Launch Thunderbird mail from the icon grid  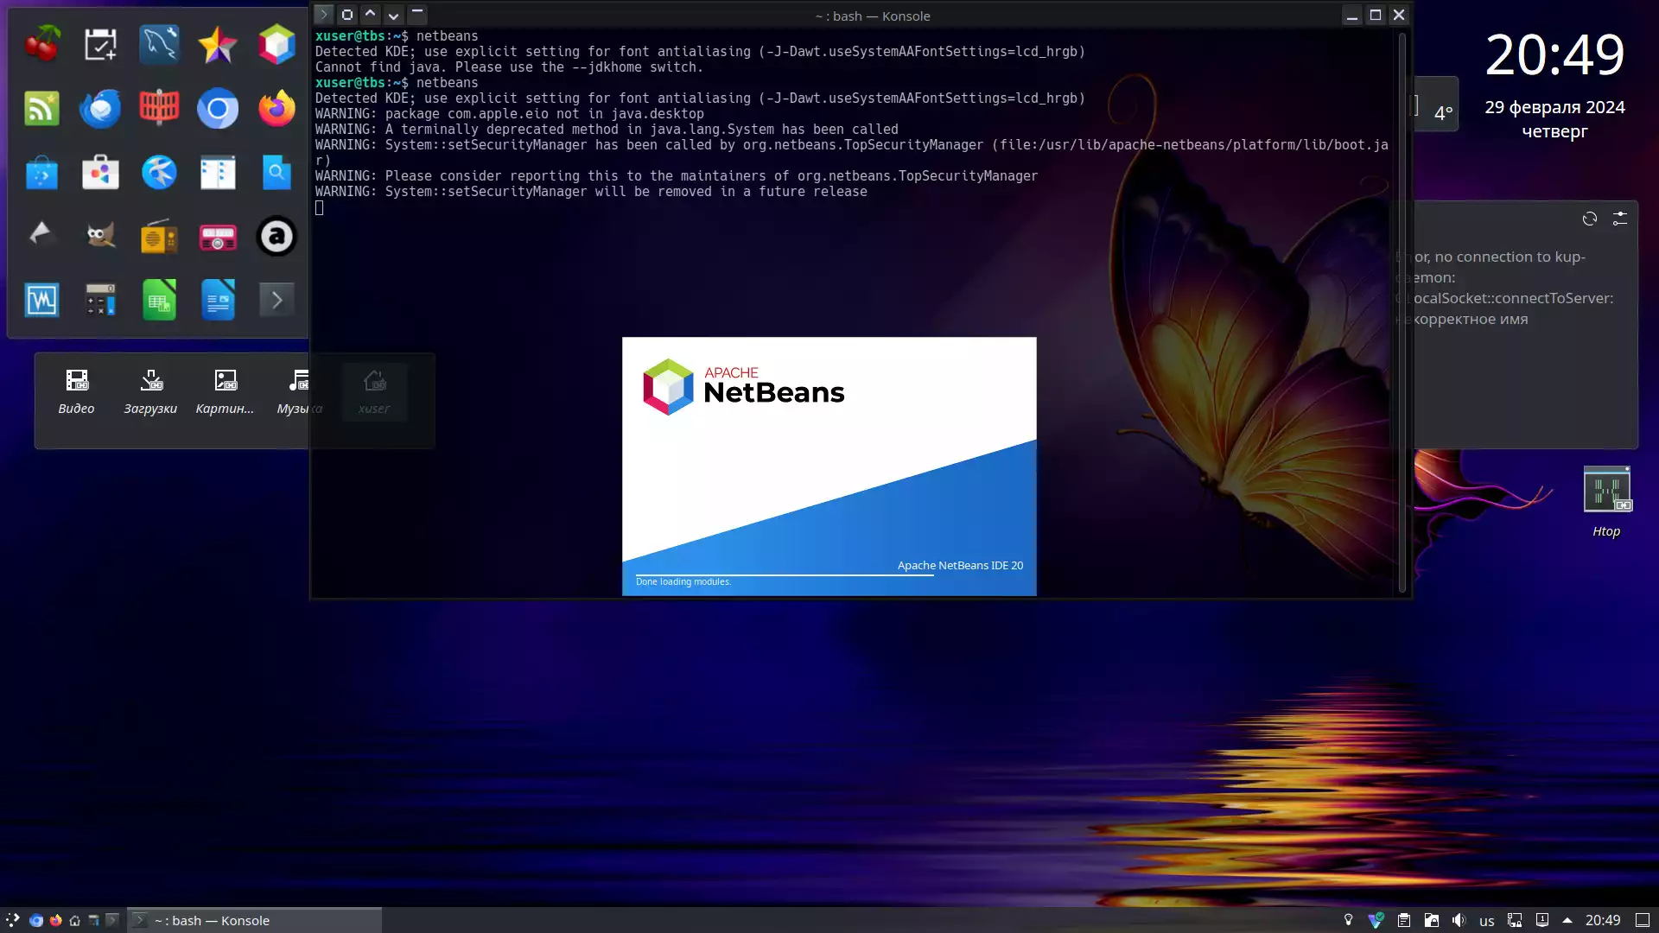[x=100, y=109]
